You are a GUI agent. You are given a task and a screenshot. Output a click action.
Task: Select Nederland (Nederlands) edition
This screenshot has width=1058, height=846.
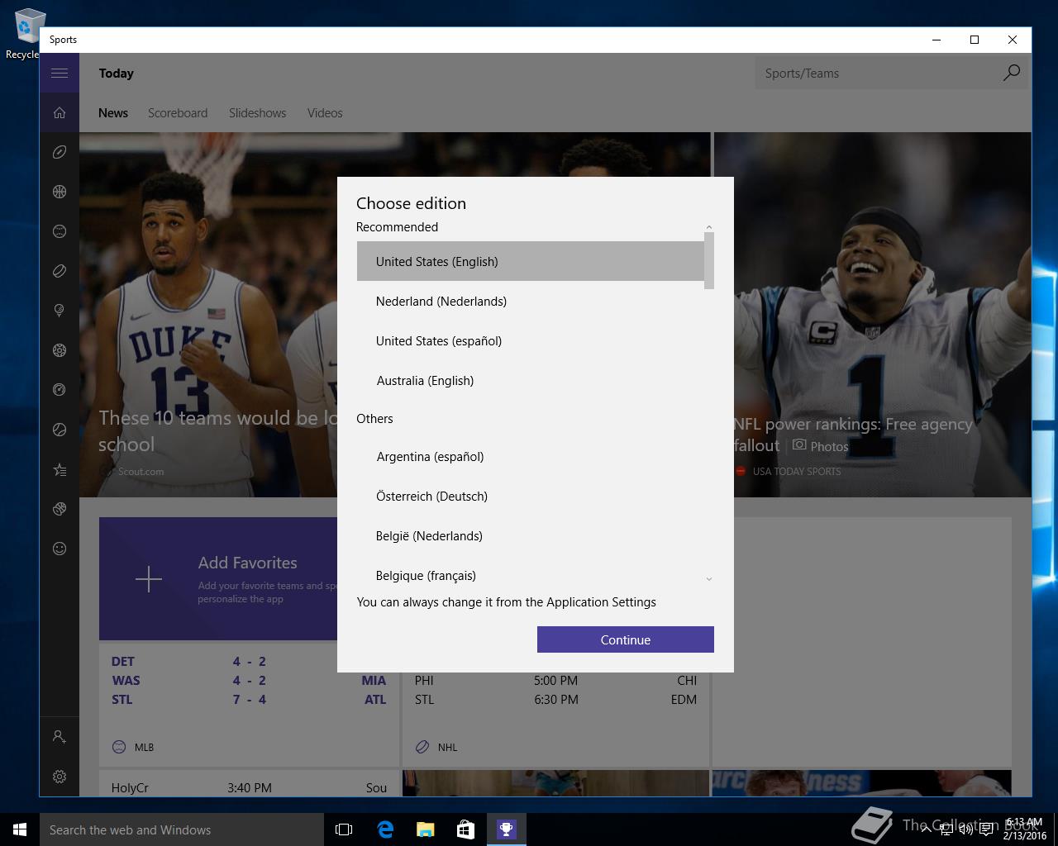tap(531, 301)
